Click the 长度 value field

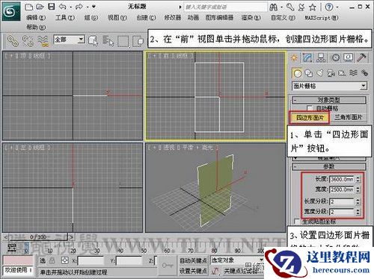342,179
